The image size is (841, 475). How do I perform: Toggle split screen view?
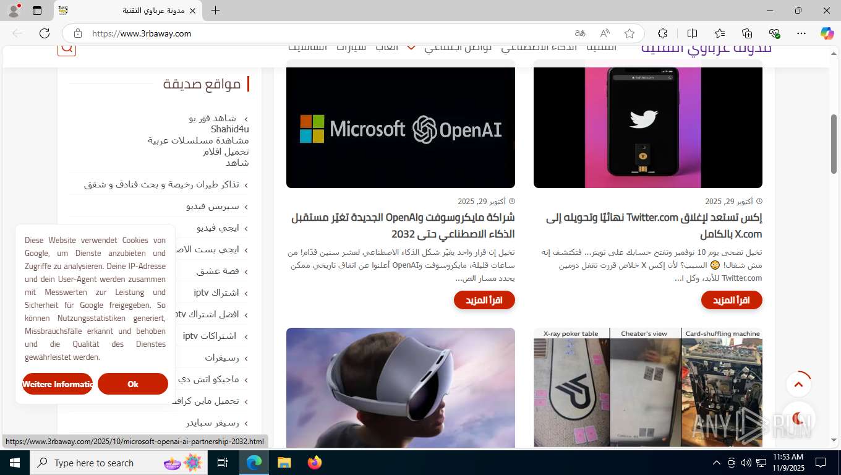point(692,33)
